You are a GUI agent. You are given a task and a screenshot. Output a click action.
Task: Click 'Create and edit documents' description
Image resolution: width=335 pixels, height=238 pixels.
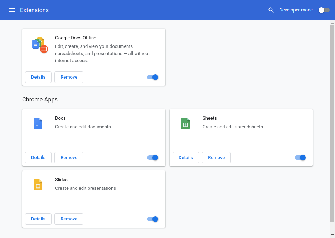pos(83,127)
